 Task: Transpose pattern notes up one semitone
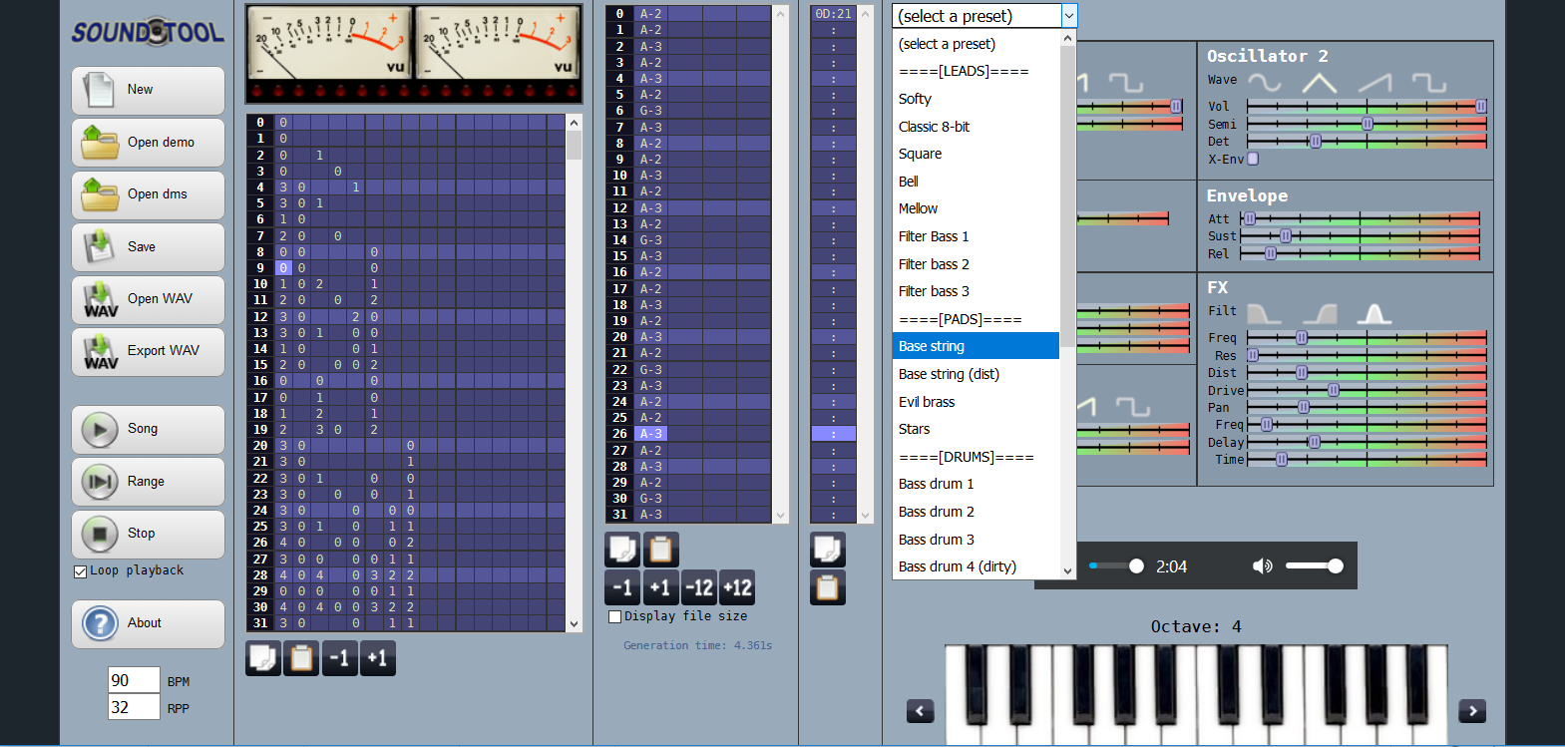660,587
